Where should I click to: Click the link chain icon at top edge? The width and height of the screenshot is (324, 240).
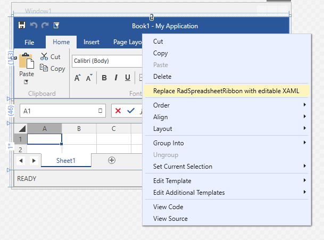pyautogui.click(x=152, y=18)
